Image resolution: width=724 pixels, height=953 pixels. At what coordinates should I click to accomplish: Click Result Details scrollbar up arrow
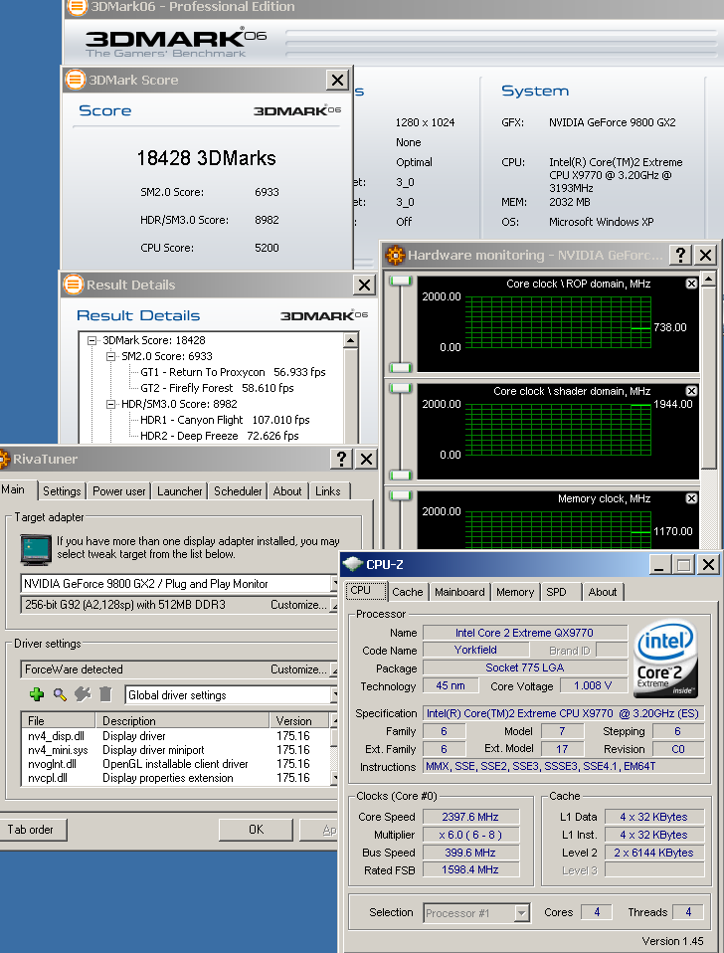pos(350,340)
